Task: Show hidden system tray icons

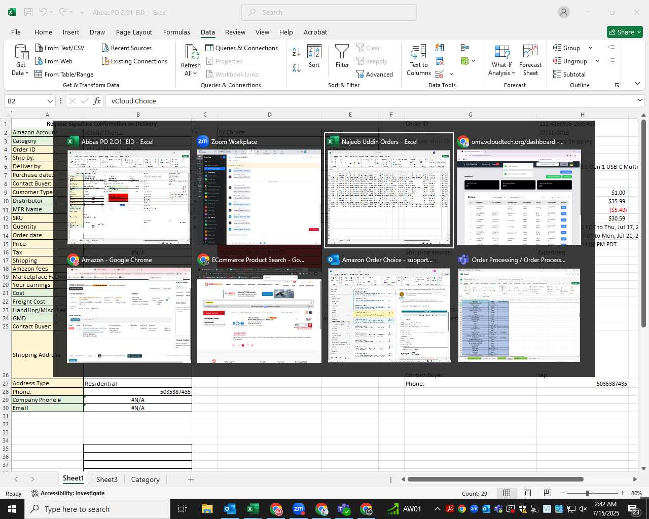Action: 437,509
